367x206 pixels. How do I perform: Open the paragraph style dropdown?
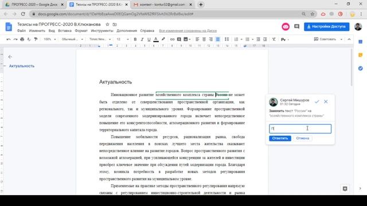(x=72, y=39)
